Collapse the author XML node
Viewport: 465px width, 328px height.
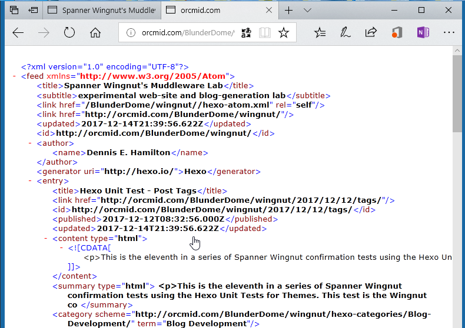tap(29, 143)
